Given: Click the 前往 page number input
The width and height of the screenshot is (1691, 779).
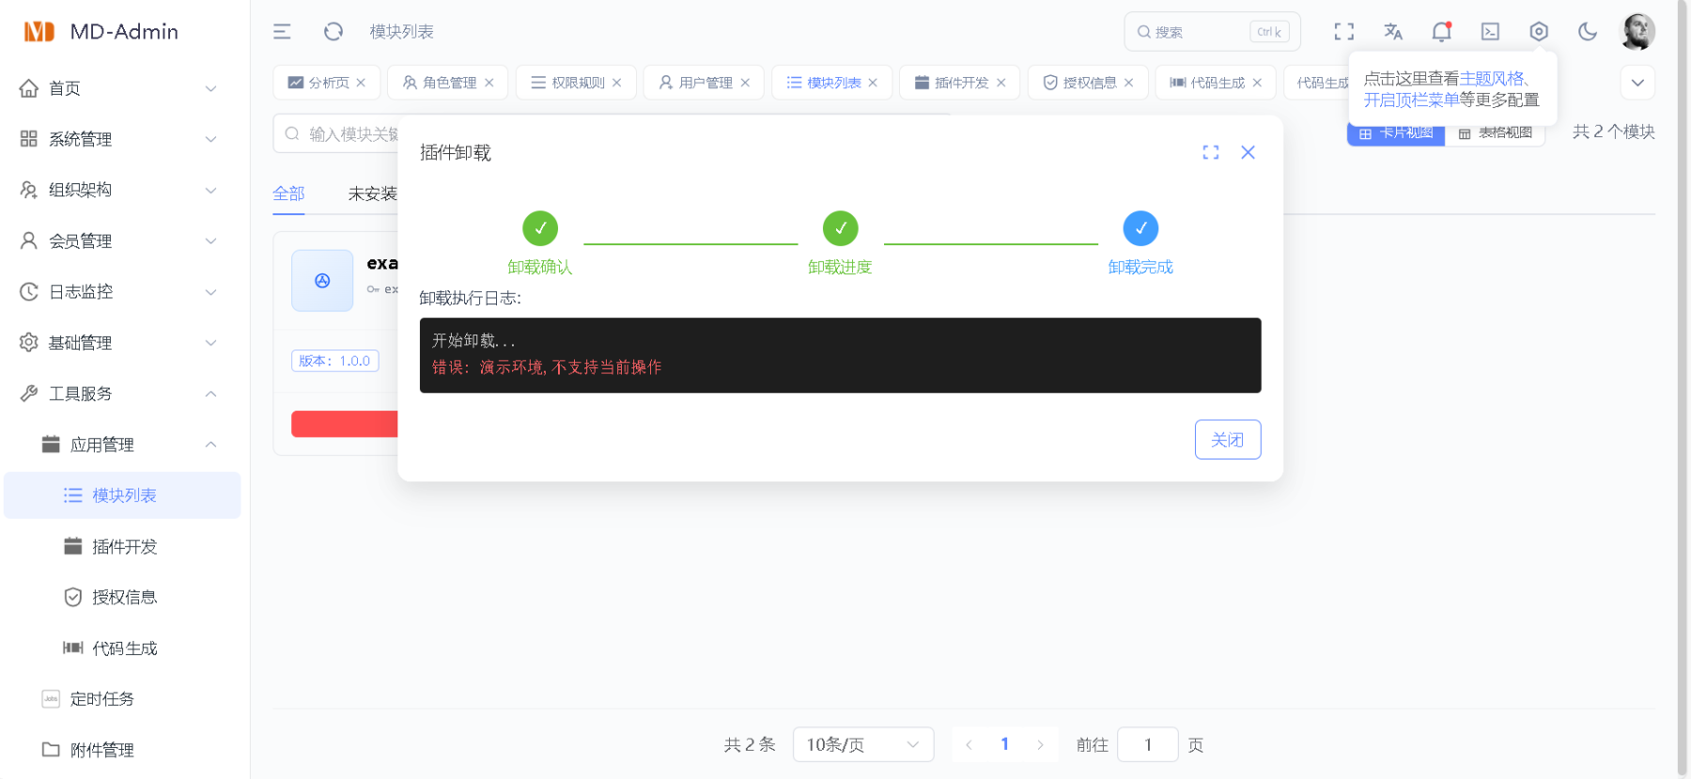Looking at the screenshot, I should pos(1148,744).
